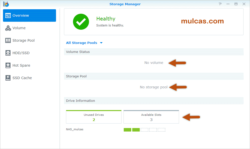Maximize the Storage Manager window
This screenshot has width=250, height=149.
click(x=236, y=4)
